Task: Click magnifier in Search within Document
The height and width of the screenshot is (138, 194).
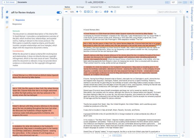Action: click(181, 12)
